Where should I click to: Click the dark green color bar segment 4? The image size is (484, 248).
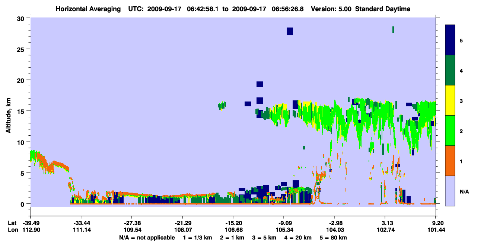[x=450, y=70]
